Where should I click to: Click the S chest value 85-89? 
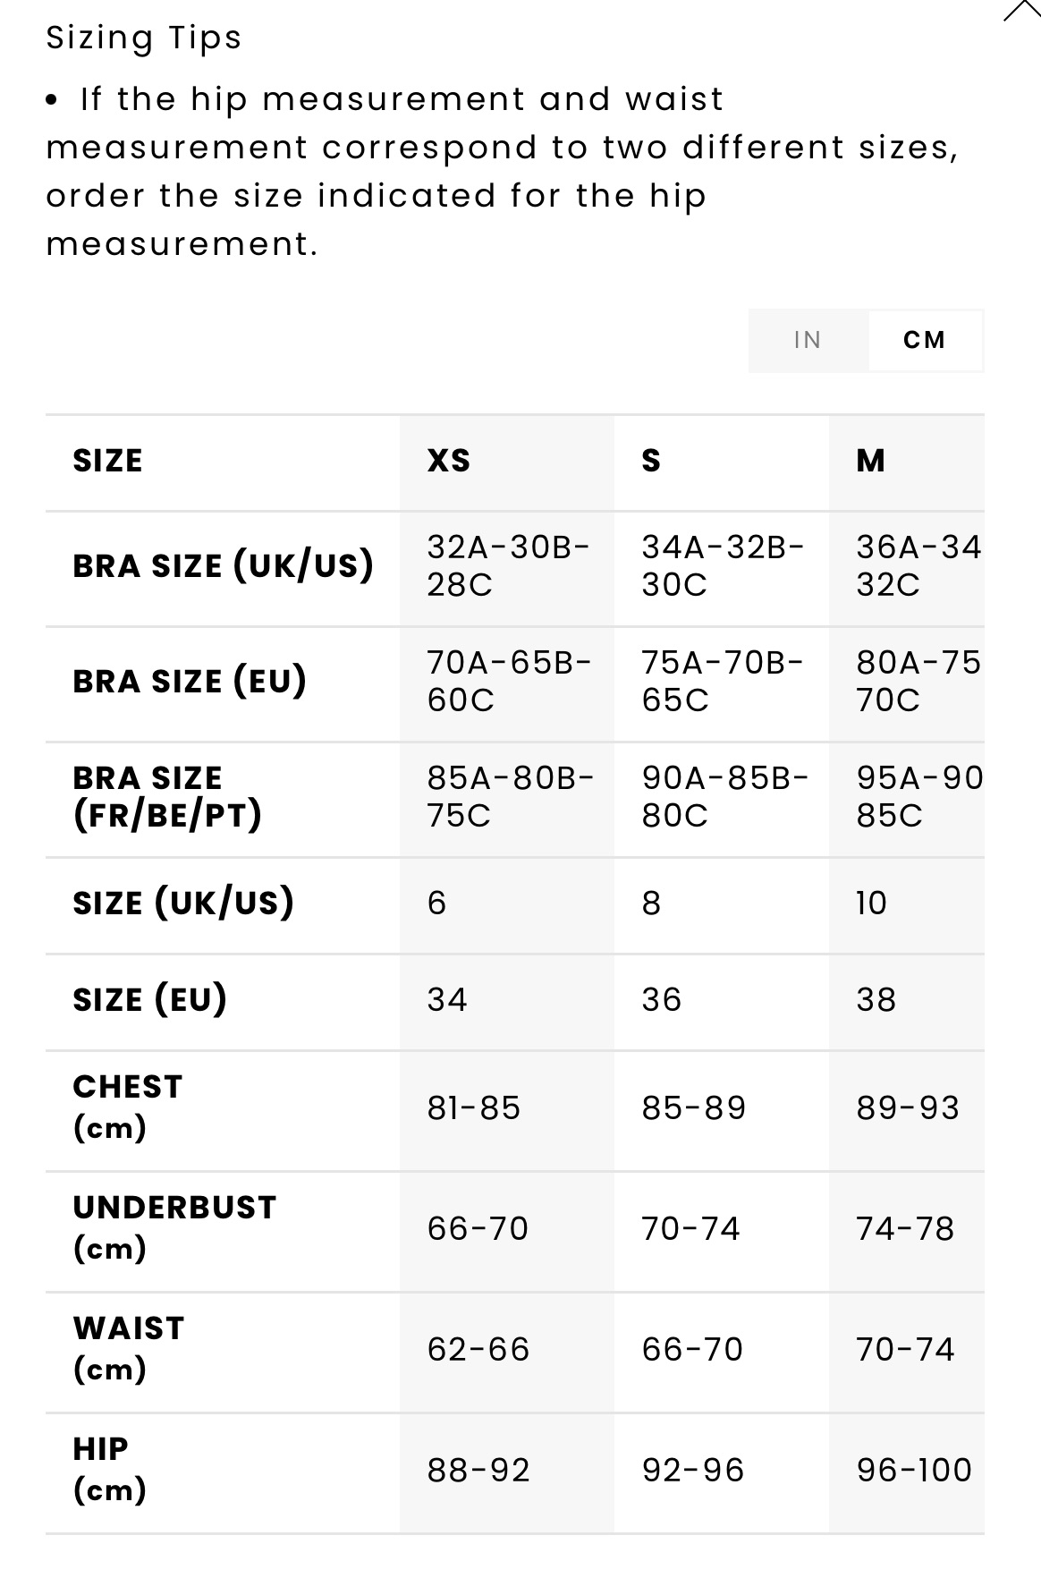point(694,1107)
